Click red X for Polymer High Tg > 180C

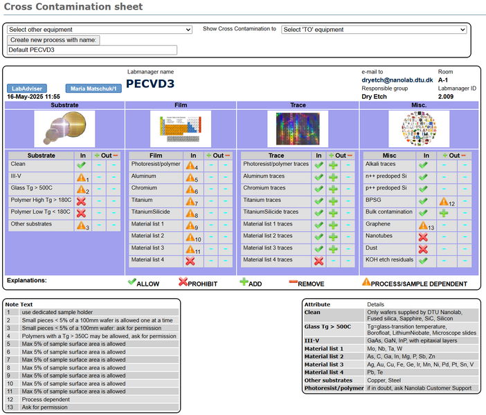[81, 201]
